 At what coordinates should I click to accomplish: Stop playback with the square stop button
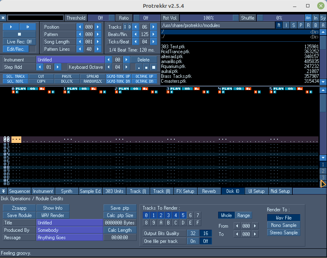tap(19, 34)
